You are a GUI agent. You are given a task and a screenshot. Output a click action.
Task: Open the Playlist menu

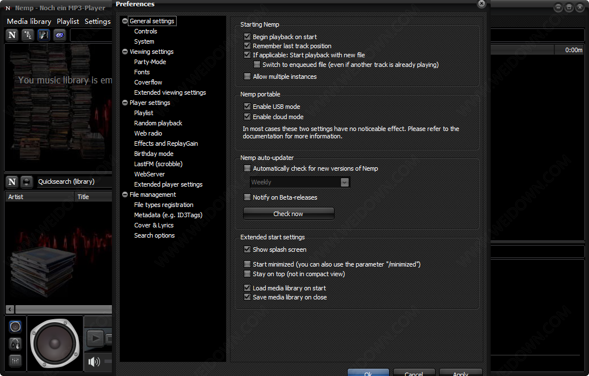pos(68,22)
